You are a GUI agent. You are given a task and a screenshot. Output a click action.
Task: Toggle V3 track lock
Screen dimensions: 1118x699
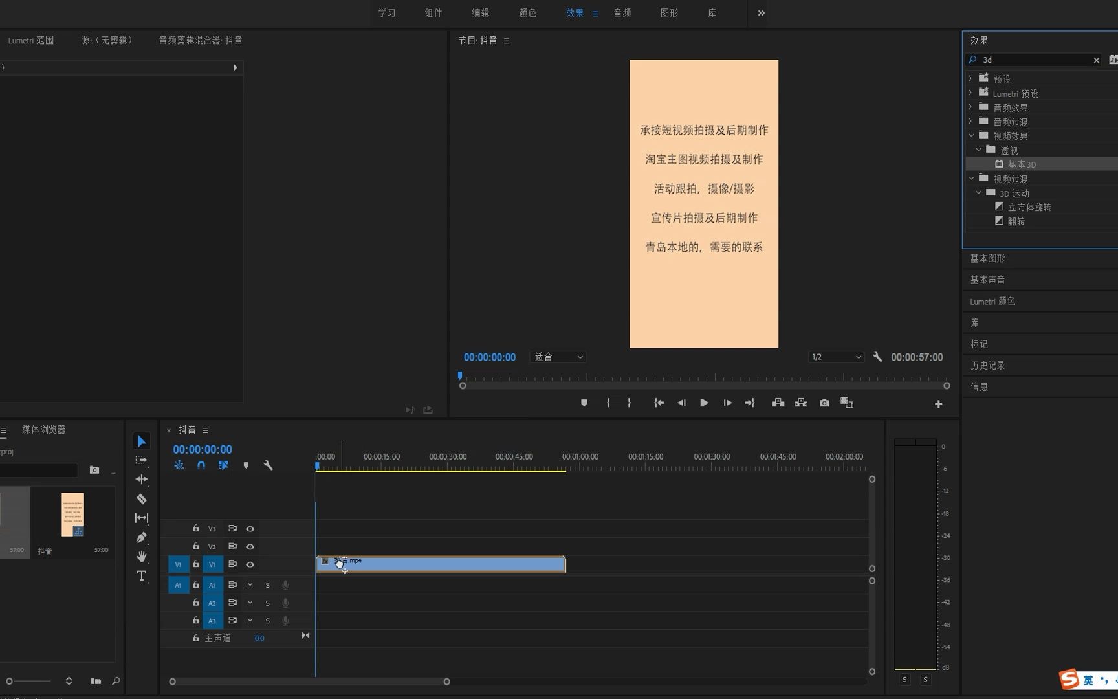pyautogui.click(x=195, y=528)
